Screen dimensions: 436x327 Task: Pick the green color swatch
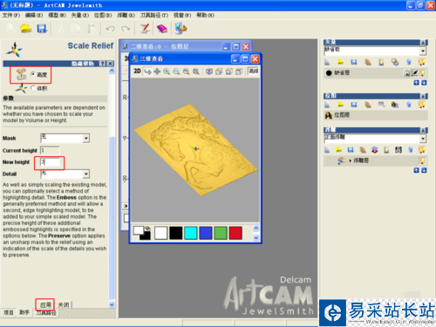coord(221,233)
